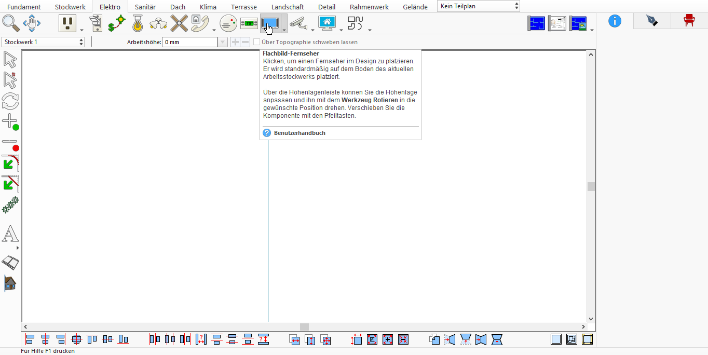708x355 pixels.
Task: Click the circular arrows rotate tool
Action: (x=10, y=101)
